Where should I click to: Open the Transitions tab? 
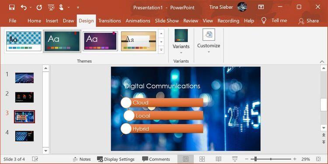[x=110, y=21]
